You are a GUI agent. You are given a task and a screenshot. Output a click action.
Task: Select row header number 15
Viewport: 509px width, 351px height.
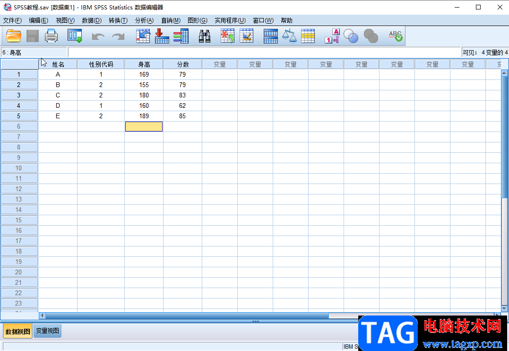coord(19,220)
